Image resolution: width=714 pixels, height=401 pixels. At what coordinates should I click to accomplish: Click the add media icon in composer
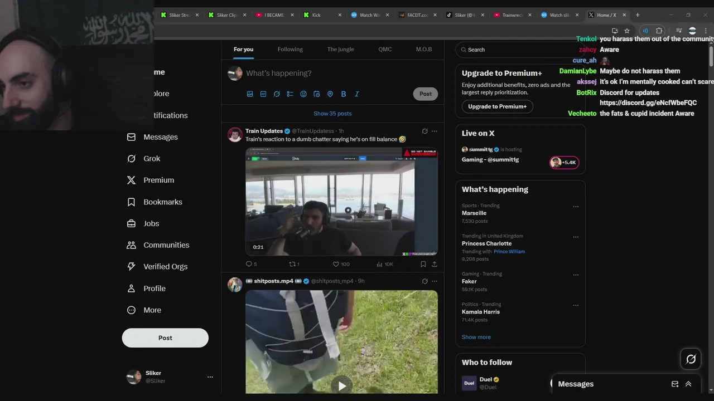(250, 94)
